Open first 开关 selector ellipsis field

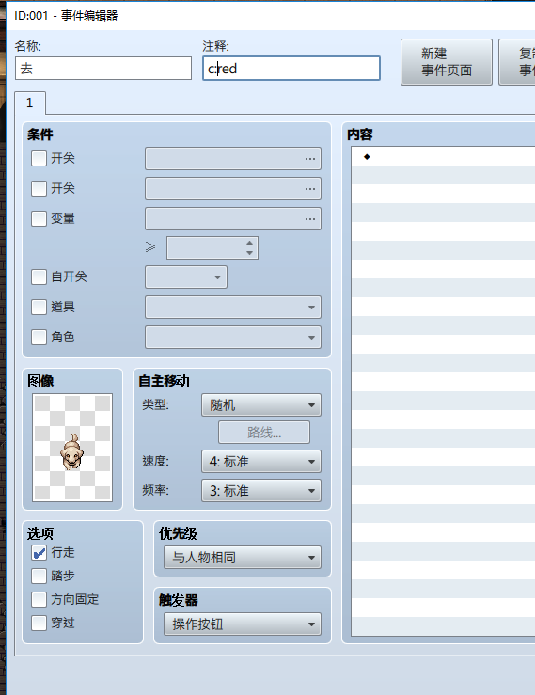(232, 159)
